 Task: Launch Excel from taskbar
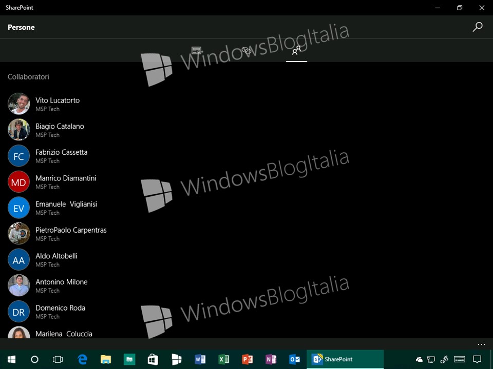click(223, 359)
